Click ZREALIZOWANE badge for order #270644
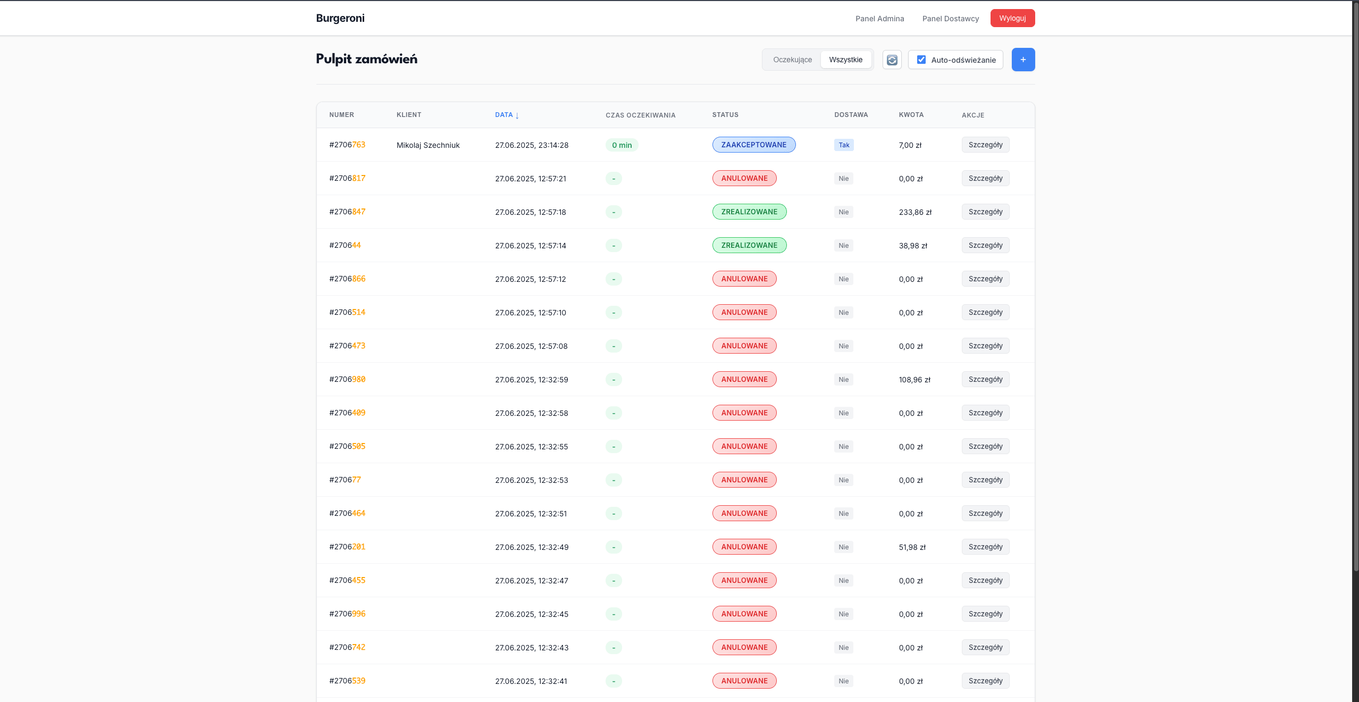 pyautogui.click(x=749, y=245)
